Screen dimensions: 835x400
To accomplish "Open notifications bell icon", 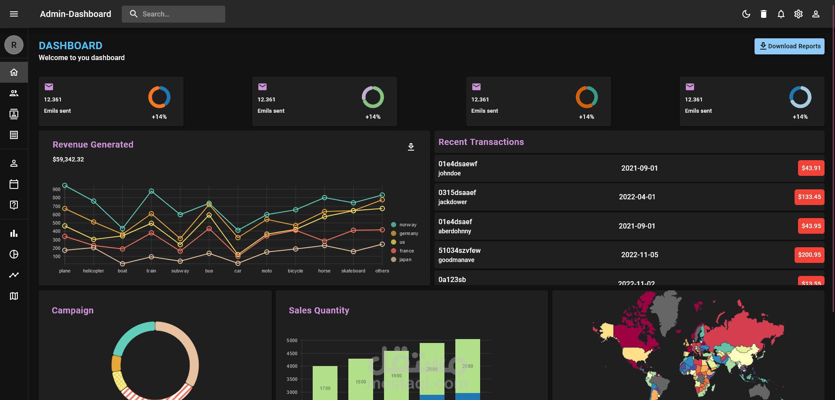I will 781,14.
